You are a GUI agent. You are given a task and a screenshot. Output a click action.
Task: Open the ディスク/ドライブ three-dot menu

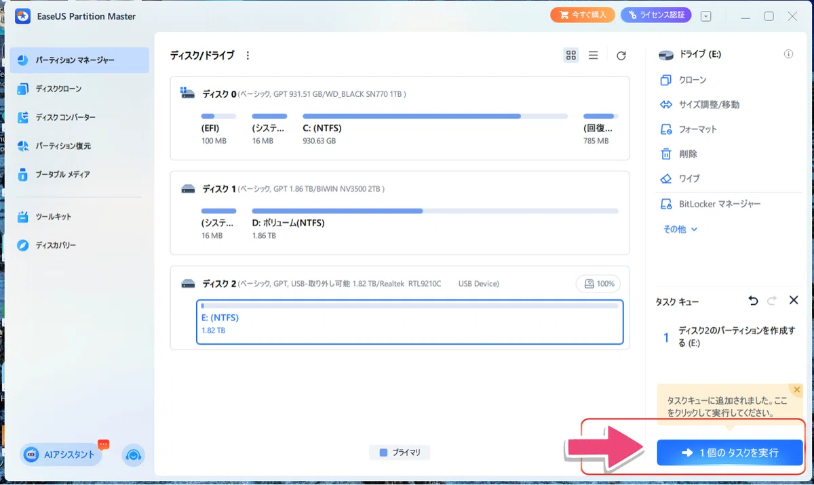click(x=248, y=56)
